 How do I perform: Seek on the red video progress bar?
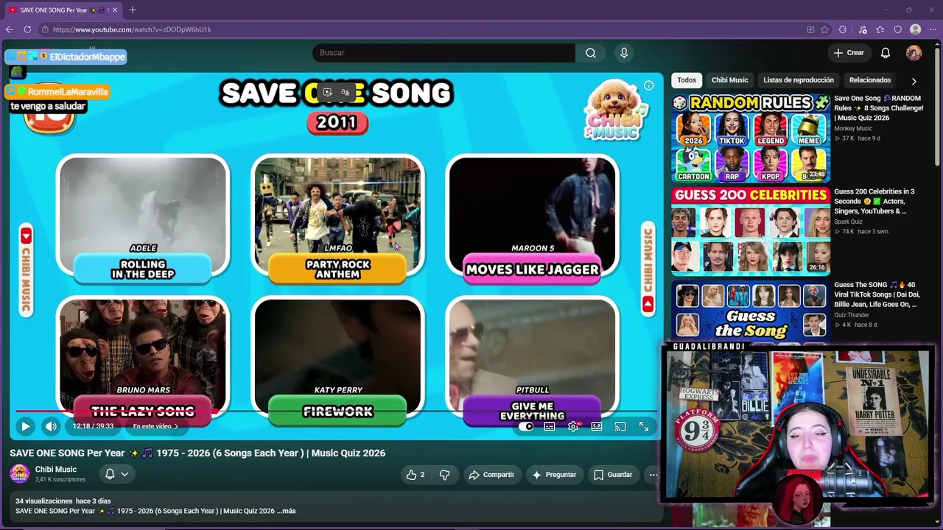(336, 411)
